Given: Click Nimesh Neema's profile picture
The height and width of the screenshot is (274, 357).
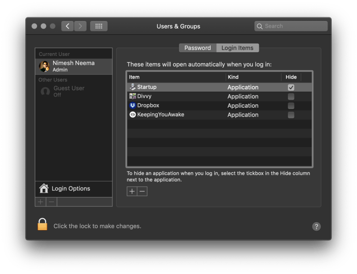Looking at the screenshot, I should (x=45, y=66).
